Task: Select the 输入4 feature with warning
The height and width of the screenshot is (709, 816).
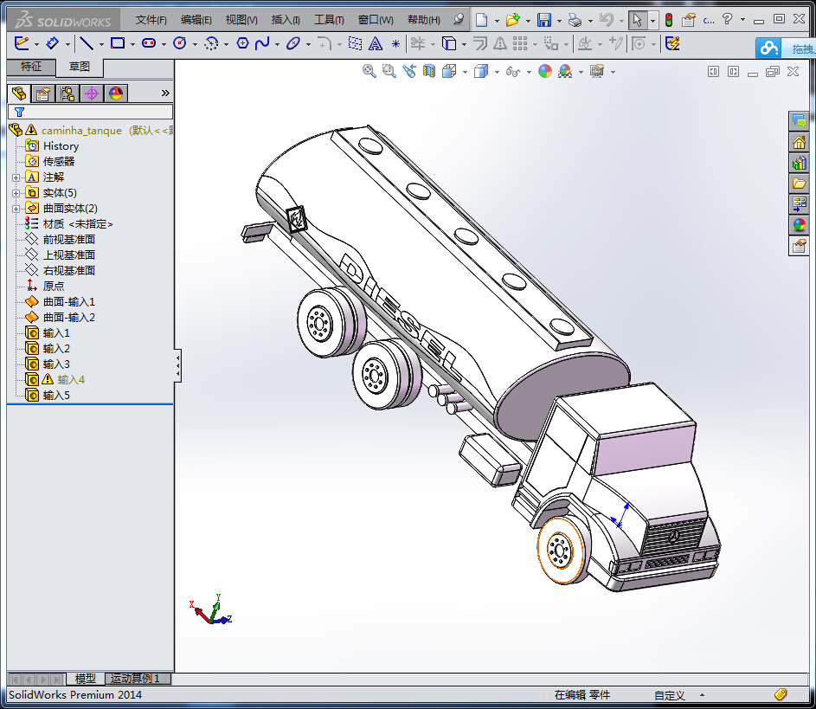Action: pyautogui.click(x=70, y=380)
